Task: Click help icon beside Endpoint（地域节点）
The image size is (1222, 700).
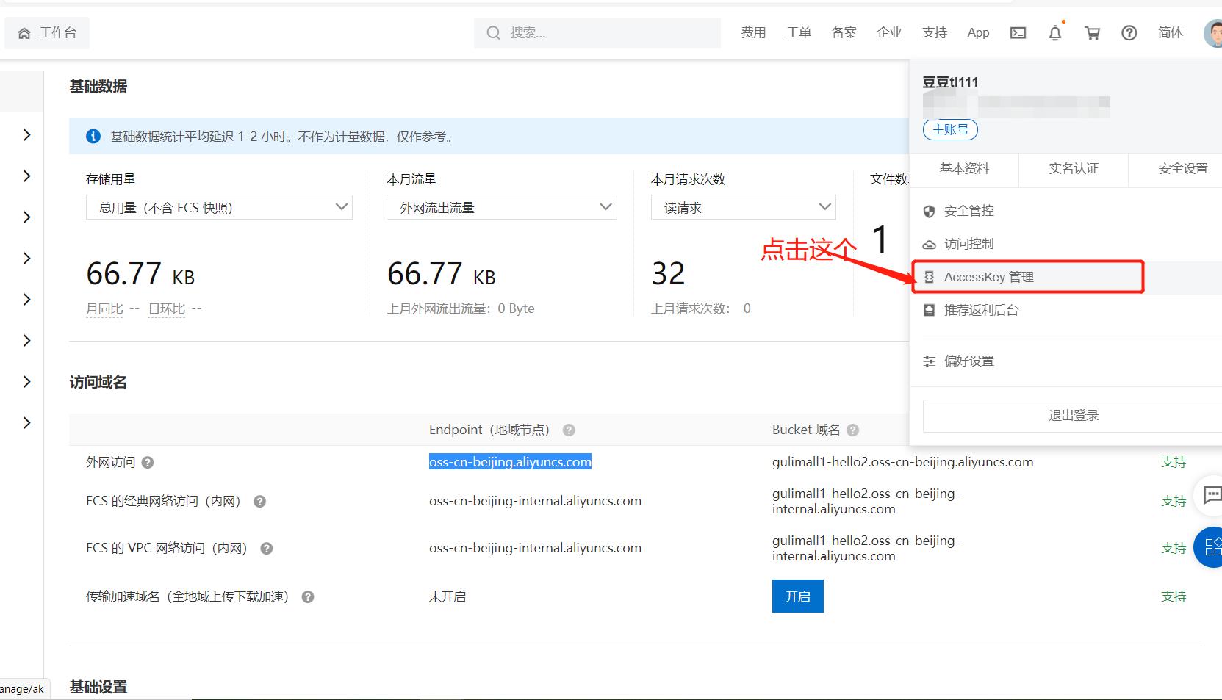Action: pyautogui.click(x=569, y=430)
